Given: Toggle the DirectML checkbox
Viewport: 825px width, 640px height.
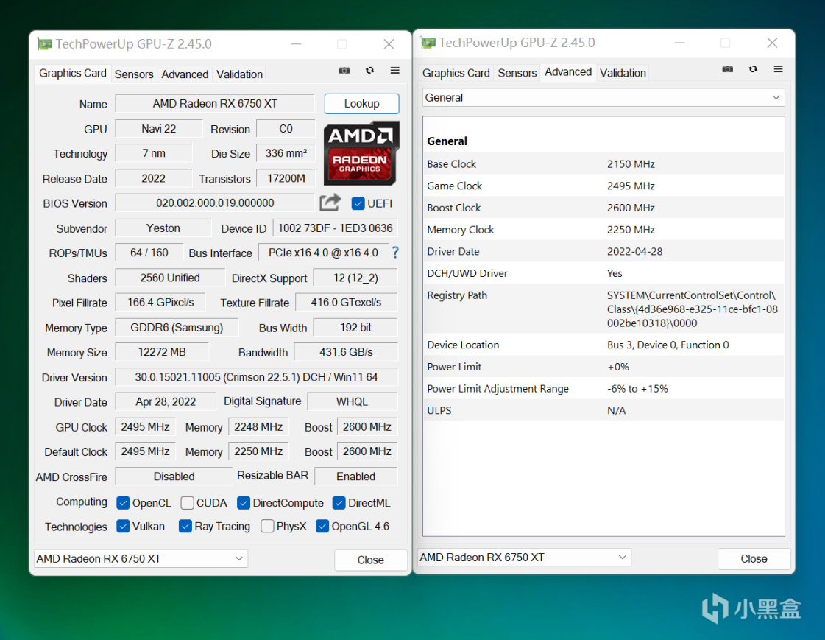Looking at the screenshot, I should pyautogui.click(x=339, y=503).
